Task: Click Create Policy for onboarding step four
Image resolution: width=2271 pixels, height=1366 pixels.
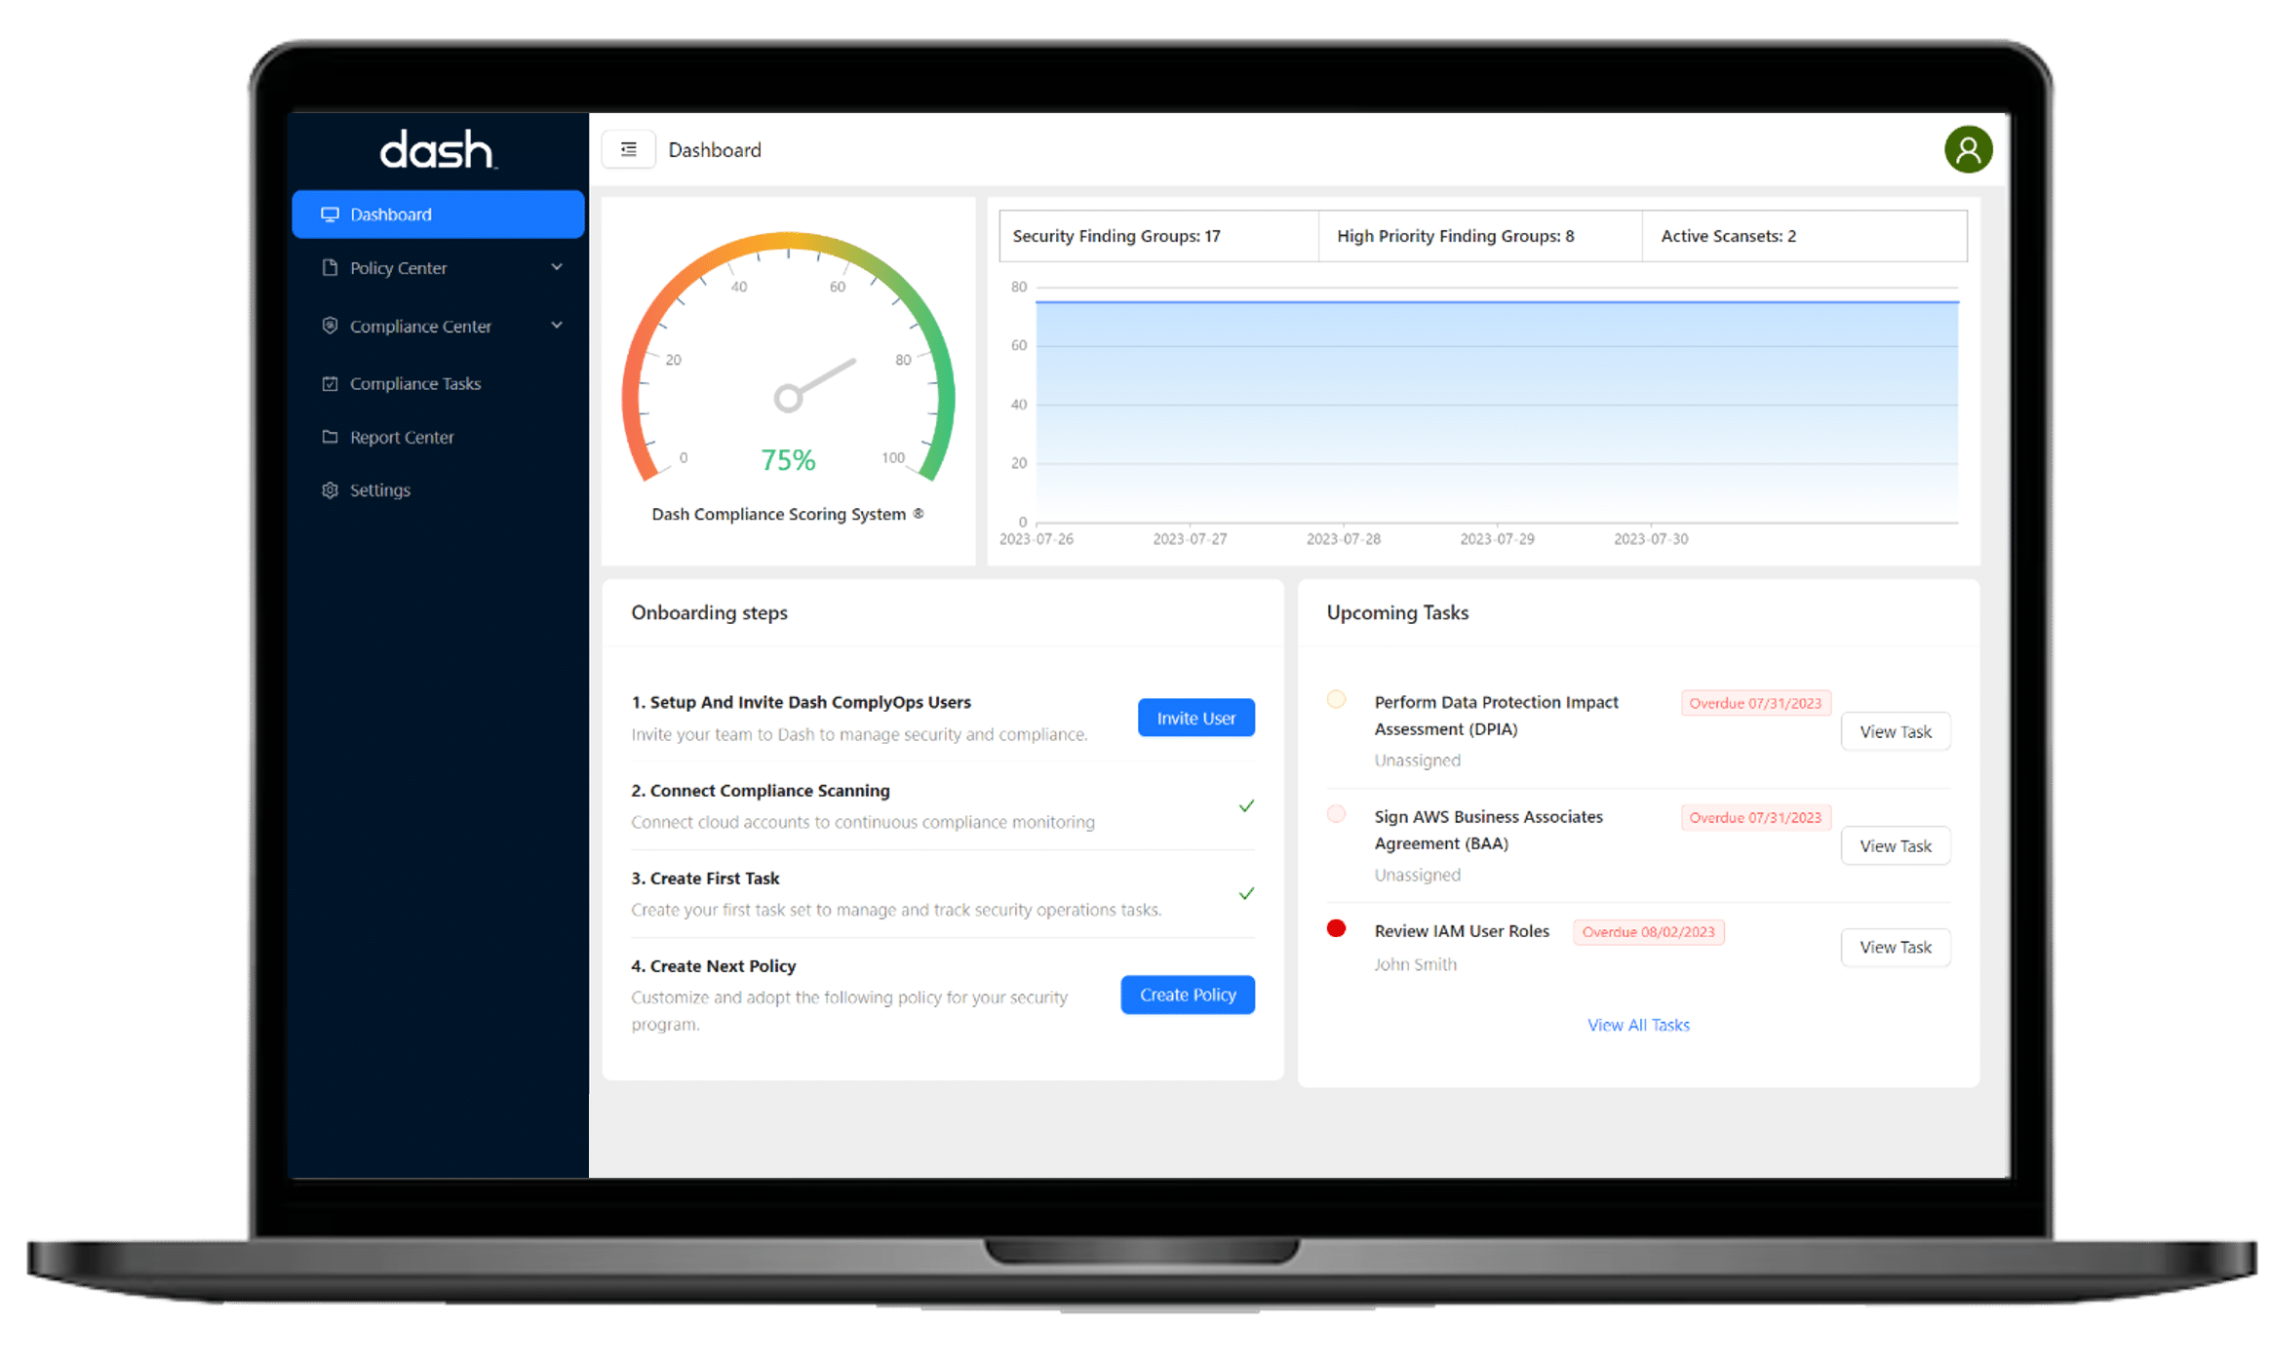Action: [x=1188, y=995]
